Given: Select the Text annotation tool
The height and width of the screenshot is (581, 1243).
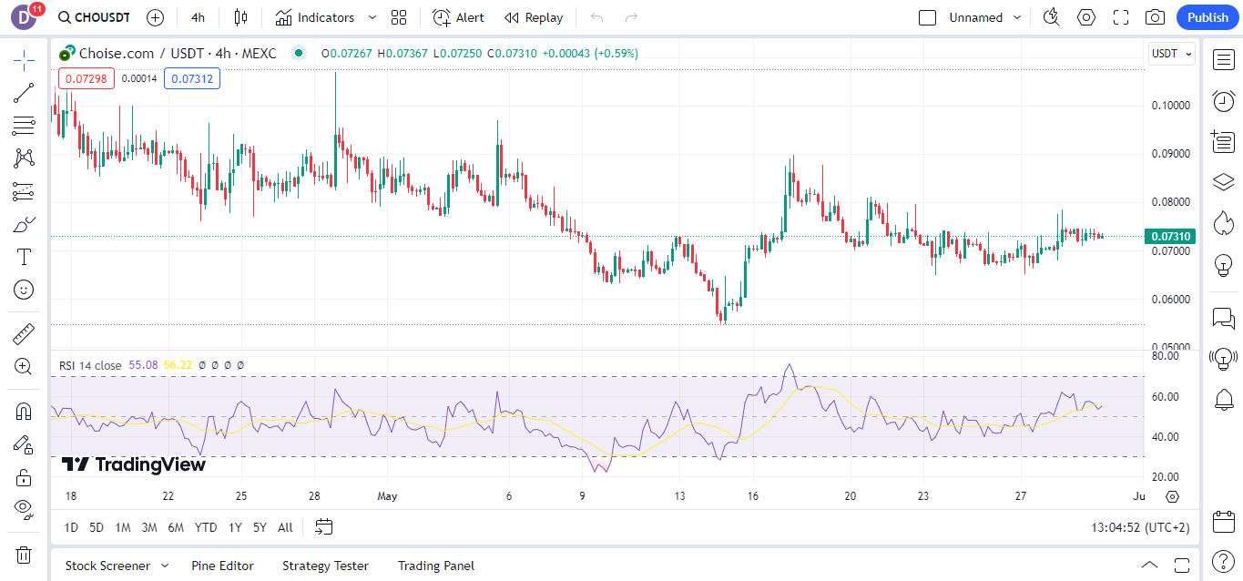Looking at the screenshot, I should (24, 257).
